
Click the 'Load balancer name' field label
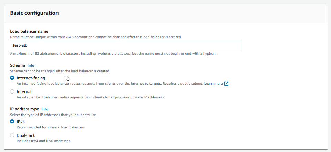tap(29, 31)
